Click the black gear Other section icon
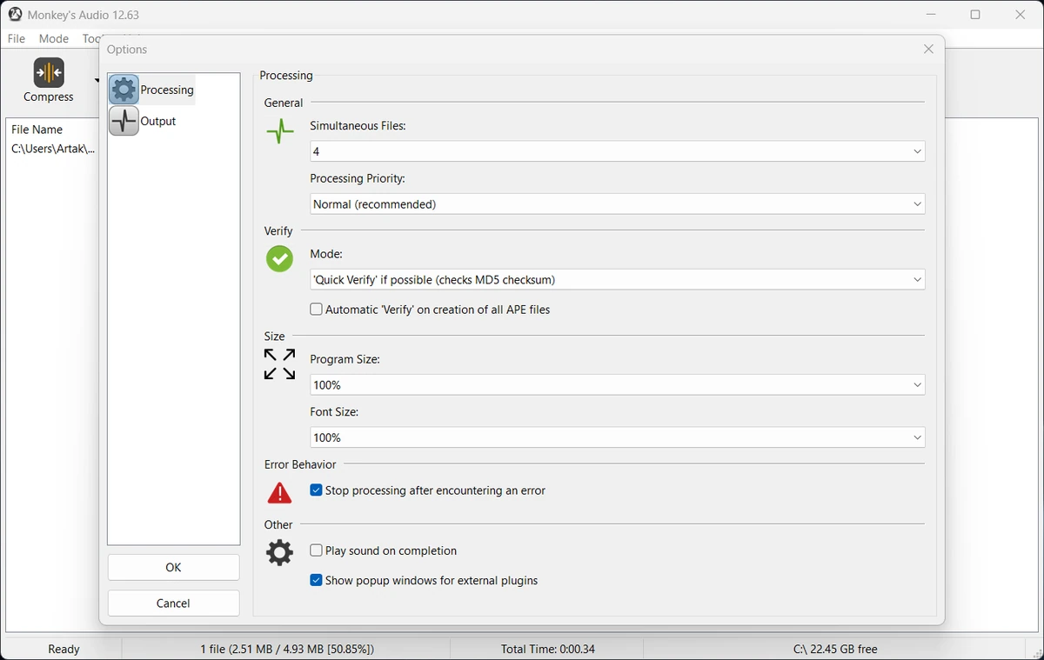This screenshot has height=660, width=1044. pos(279,552)
